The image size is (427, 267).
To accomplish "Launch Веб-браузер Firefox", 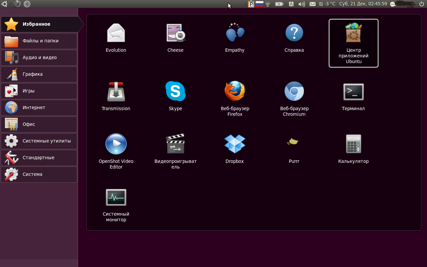I will tap(235, 99).
